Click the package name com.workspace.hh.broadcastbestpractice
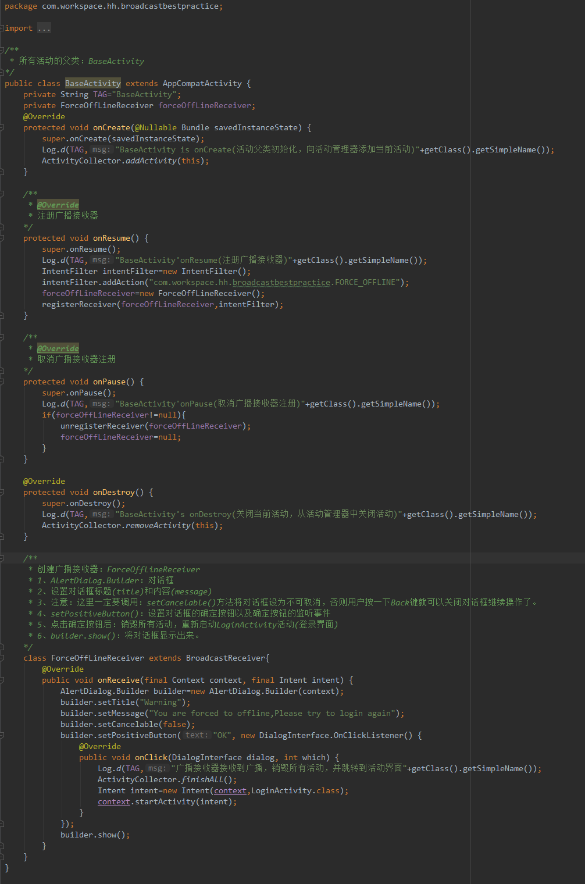The image size is (585, 884). (x=130, y=6)
